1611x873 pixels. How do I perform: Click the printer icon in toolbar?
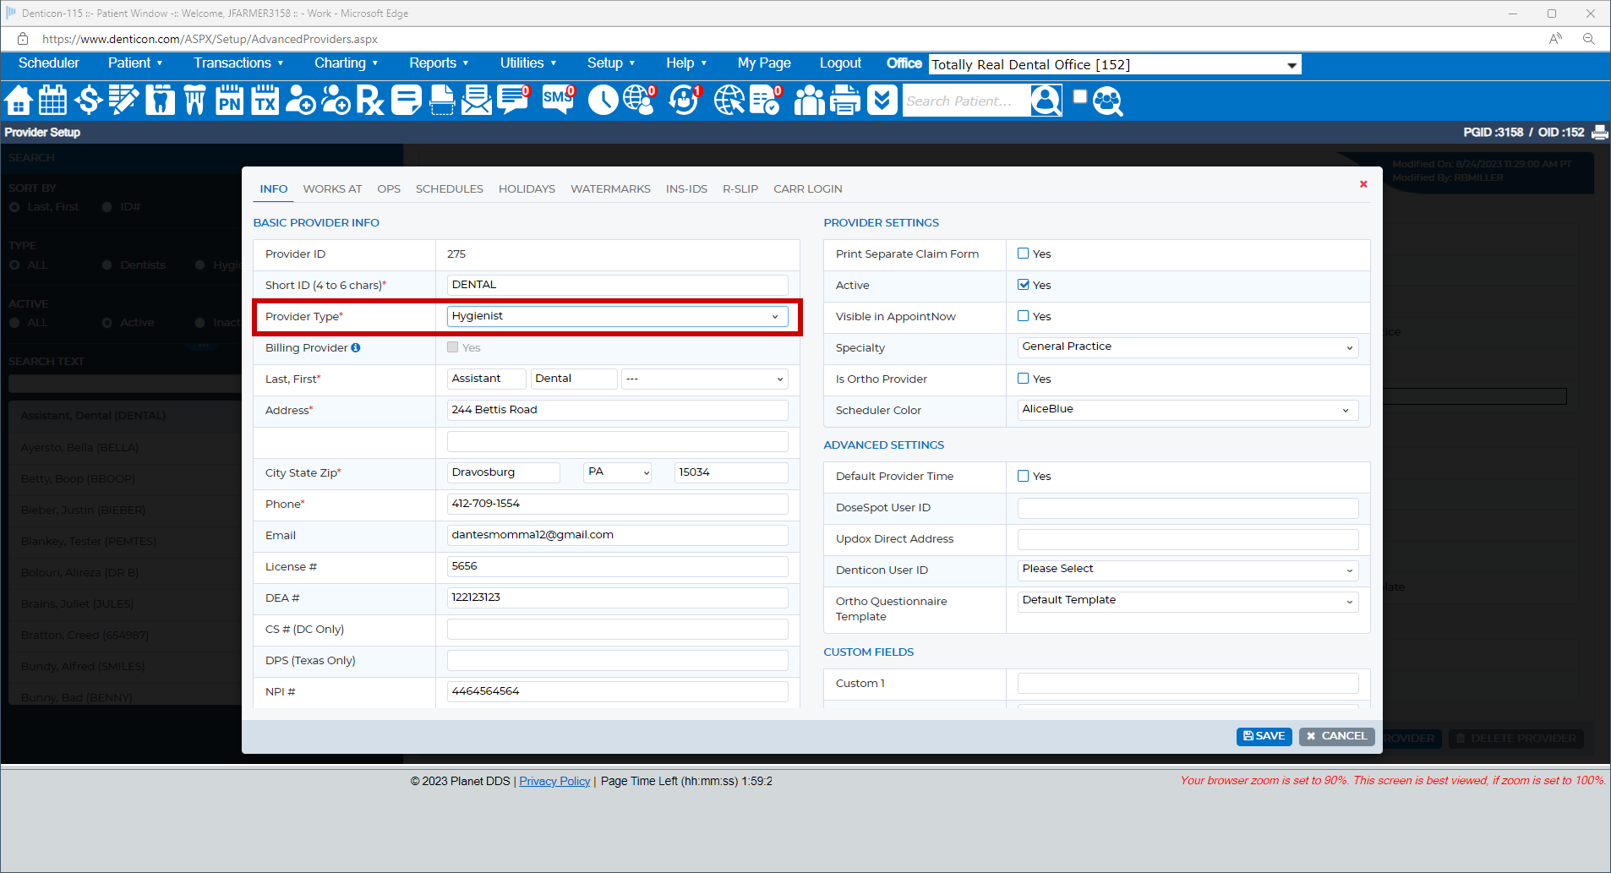coord(845,101)
